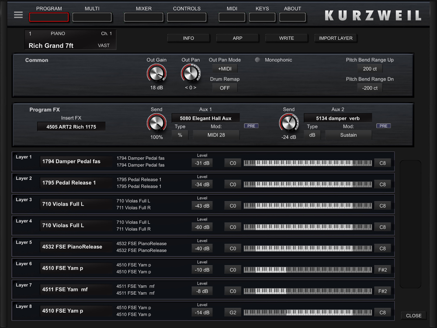Viewport: 437px width, 328px height.
Task: Click Layer 1 low key C0
Action: coord(233,163)
